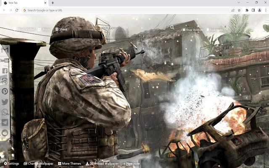Screen dimensions: 269x168
Task: Click Change Wallpaper
Action: (x=38, y=163)
